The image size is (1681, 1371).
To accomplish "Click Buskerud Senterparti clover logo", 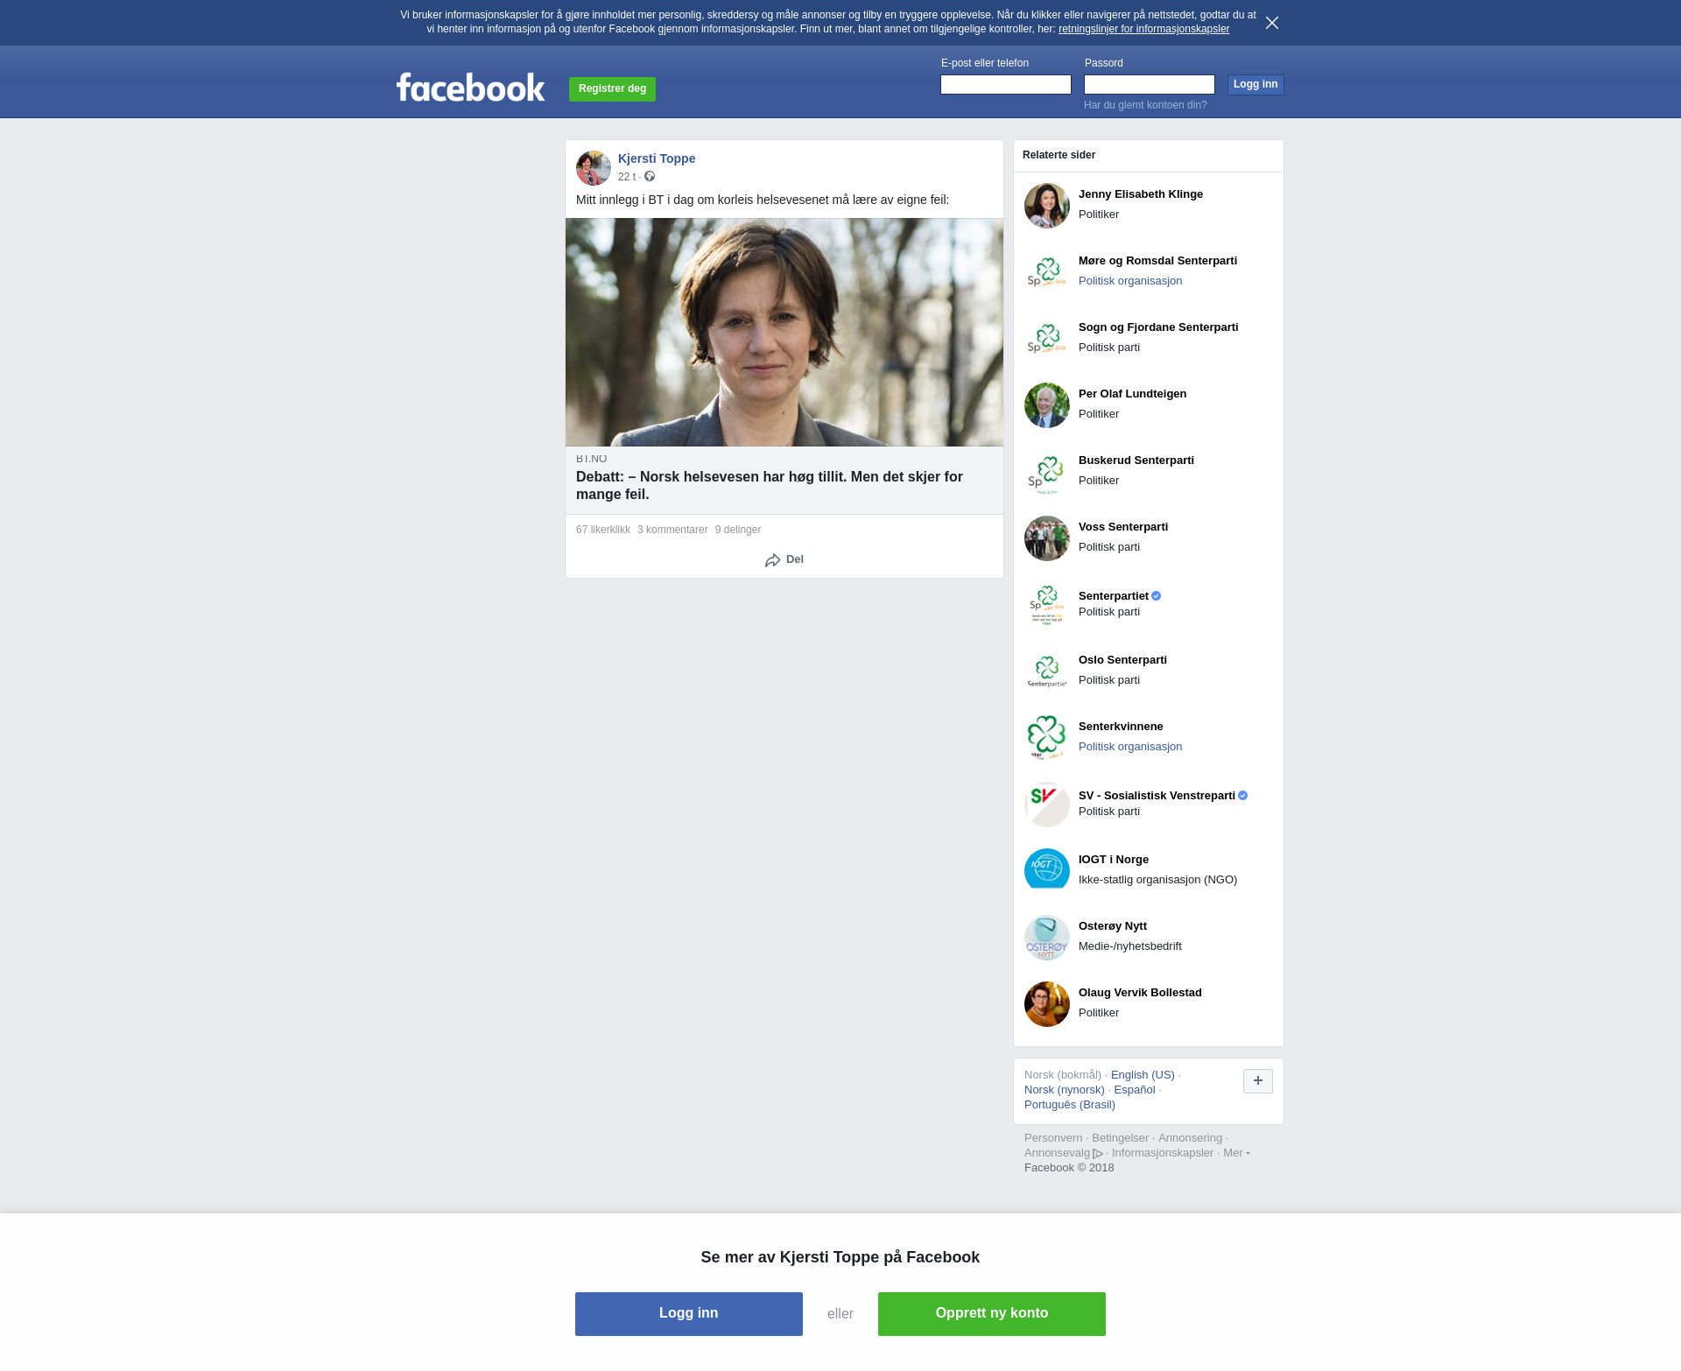I will tap(1047, 472).
